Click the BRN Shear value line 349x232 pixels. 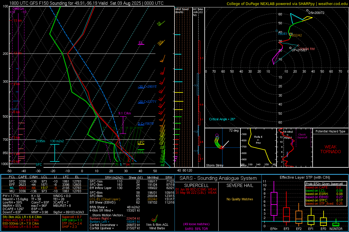click(115, 207)
